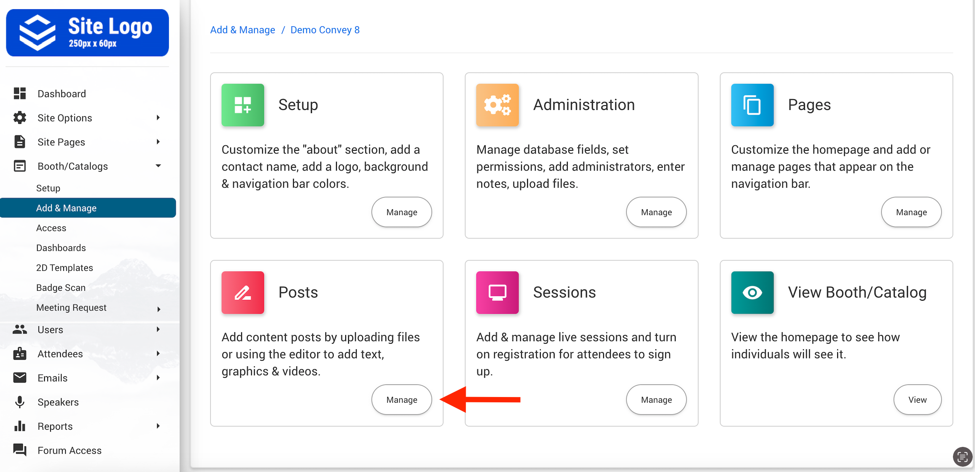Collapse the Booth/Catalogs menu arrow
975x472 pixels.
(x=158, y=166)
